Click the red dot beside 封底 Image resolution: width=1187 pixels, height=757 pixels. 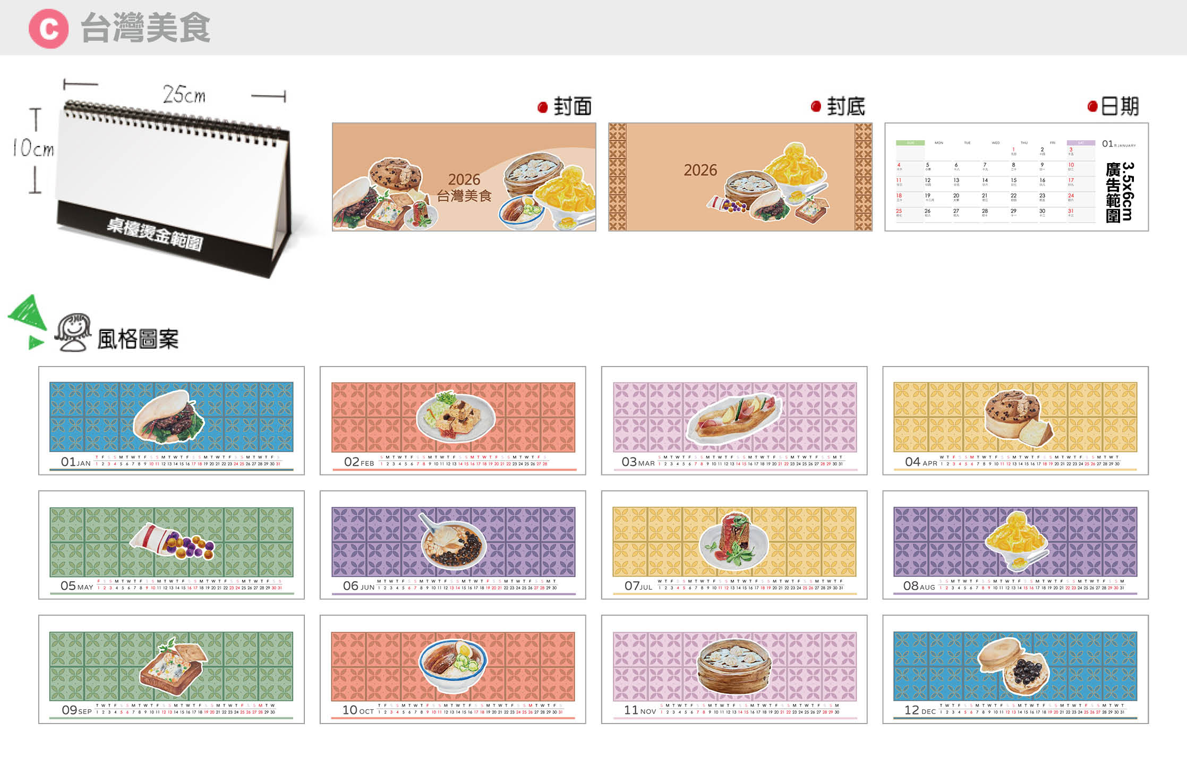[x=816, y=107]
